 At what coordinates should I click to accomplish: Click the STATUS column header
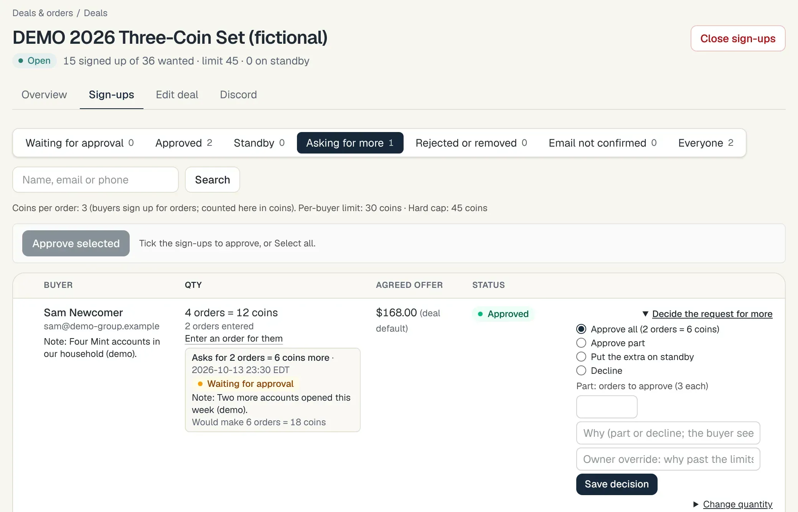coord(488,285)
